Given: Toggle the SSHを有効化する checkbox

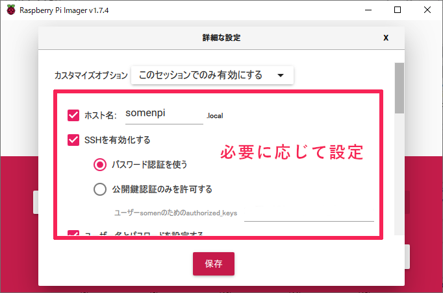Looking at the screenshot, I should point(73,140).
